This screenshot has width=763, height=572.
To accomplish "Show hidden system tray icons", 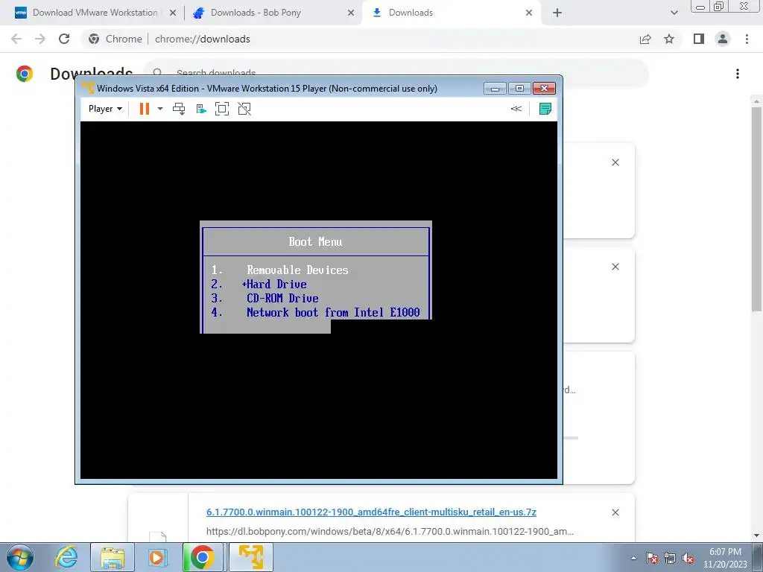I will pyautogui.click(x=633, y=558).
